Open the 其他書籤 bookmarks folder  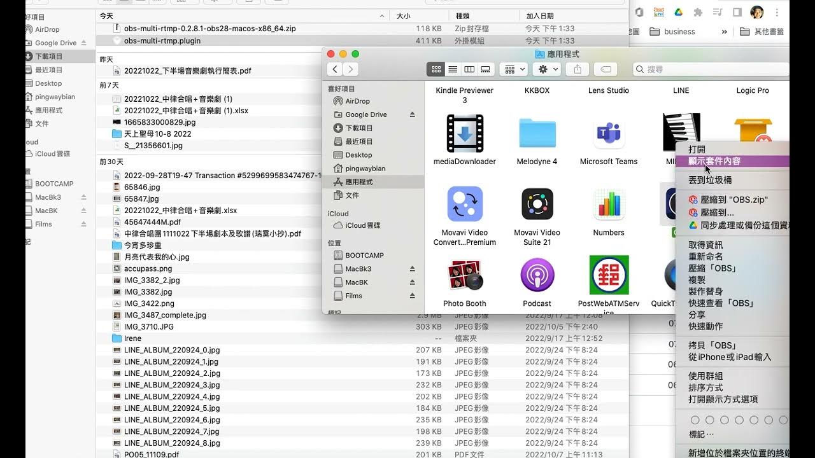[762, 32]
